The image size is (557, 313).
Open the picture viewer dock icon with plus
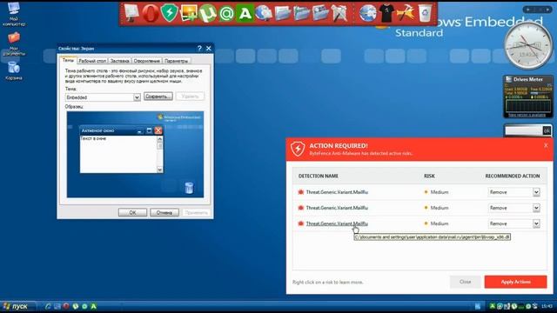click(189, 14)
